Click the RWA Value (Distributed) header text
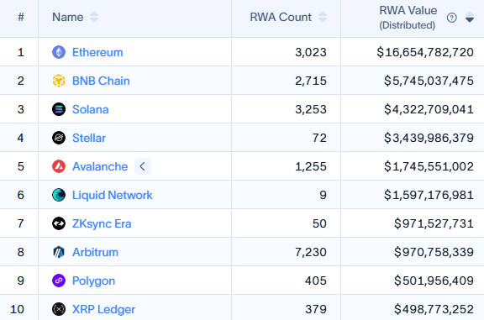 click(x=408, y=18)
